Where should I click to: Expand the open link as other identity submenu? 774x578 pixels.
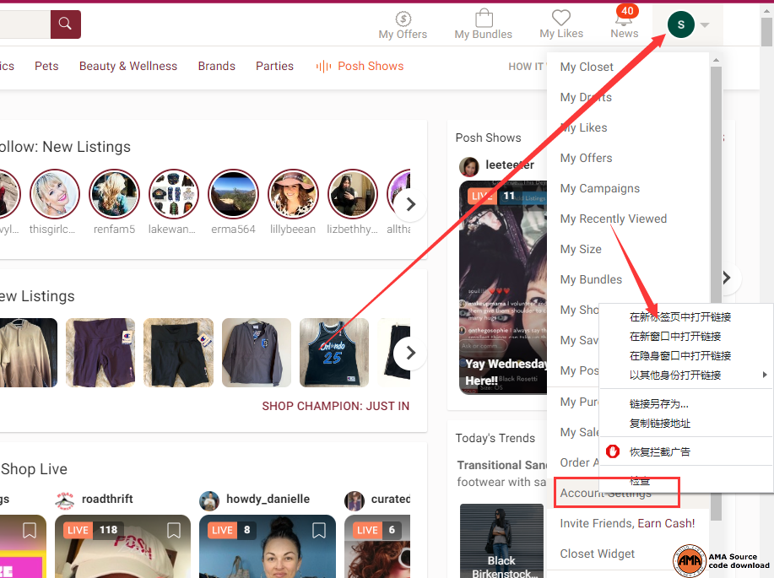[764, 375]
